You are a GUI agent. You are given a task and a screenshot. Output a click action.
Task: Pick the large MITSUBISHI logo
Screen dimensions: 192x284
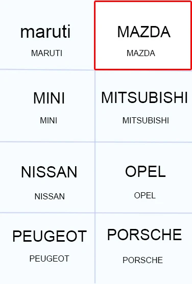tap(145, 97)
